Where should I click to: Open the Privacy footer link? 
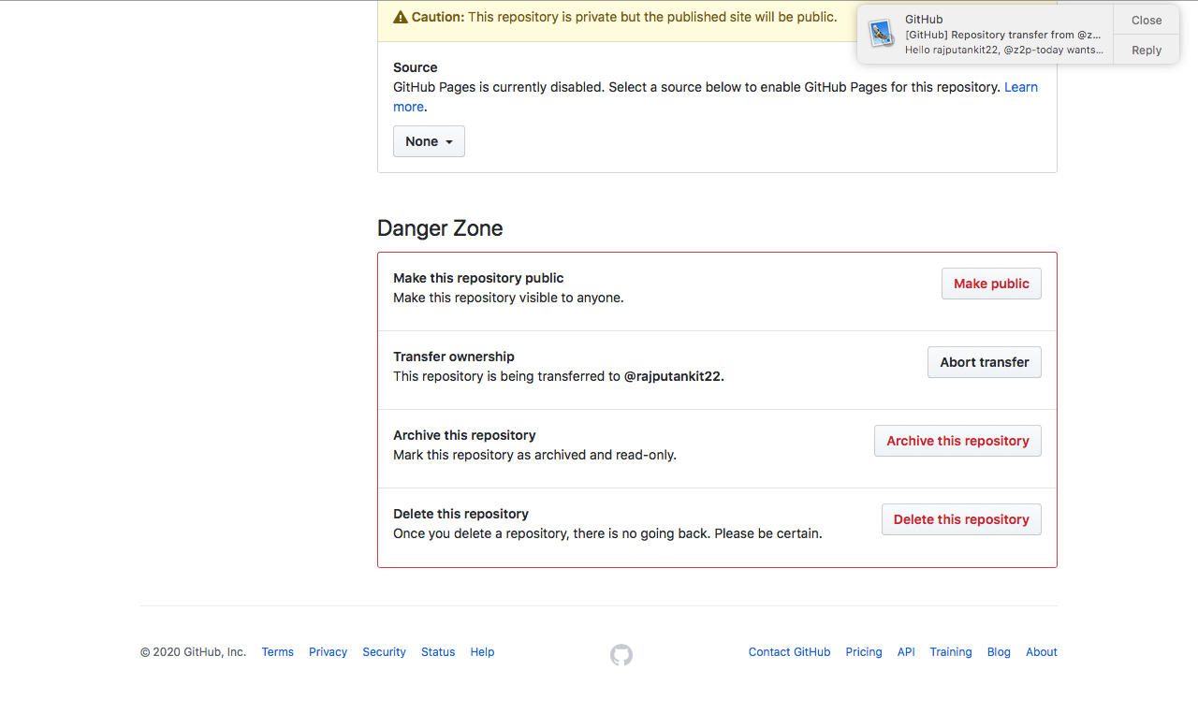click(328, 652)
